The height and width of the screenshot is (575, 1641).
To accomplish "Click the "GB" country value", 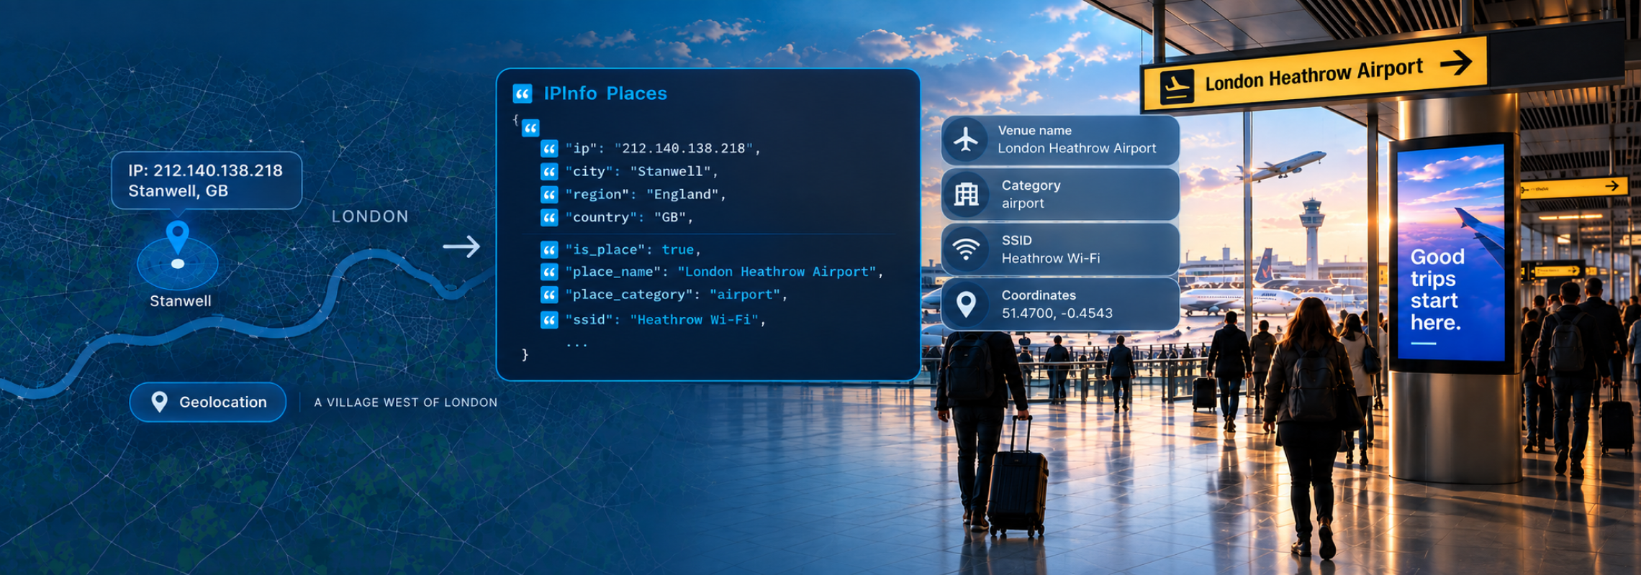I will [x=670, y=218].
